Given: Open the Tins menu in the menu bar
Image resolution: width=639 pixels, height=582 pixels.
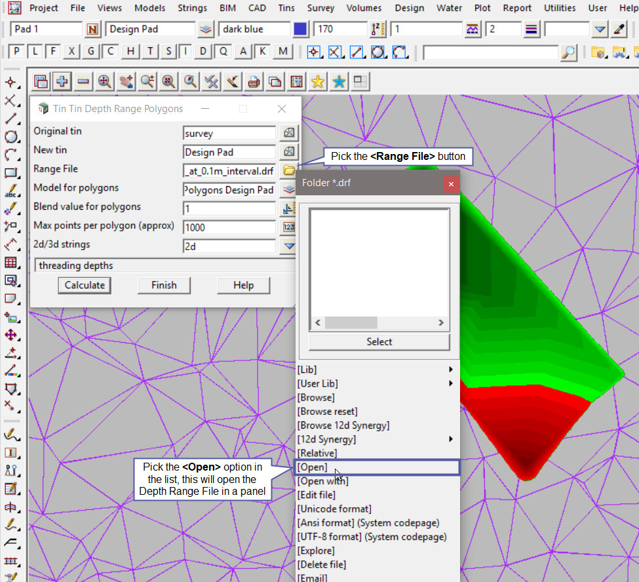Looking at the screenshot, I should [x=286, y=9].
